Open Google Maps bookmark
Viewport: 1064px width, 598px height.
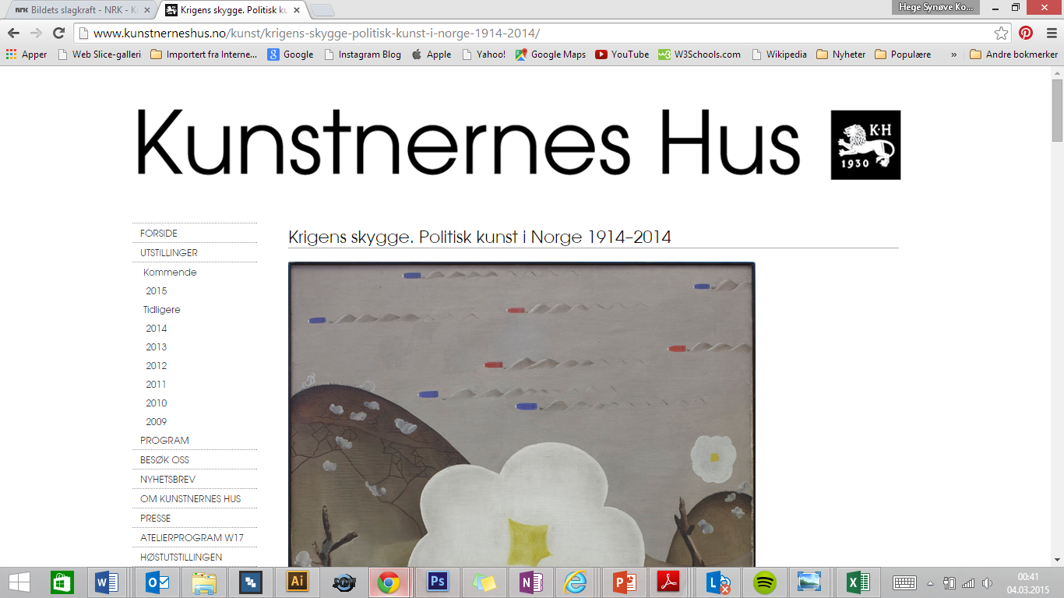coord(551,55)
